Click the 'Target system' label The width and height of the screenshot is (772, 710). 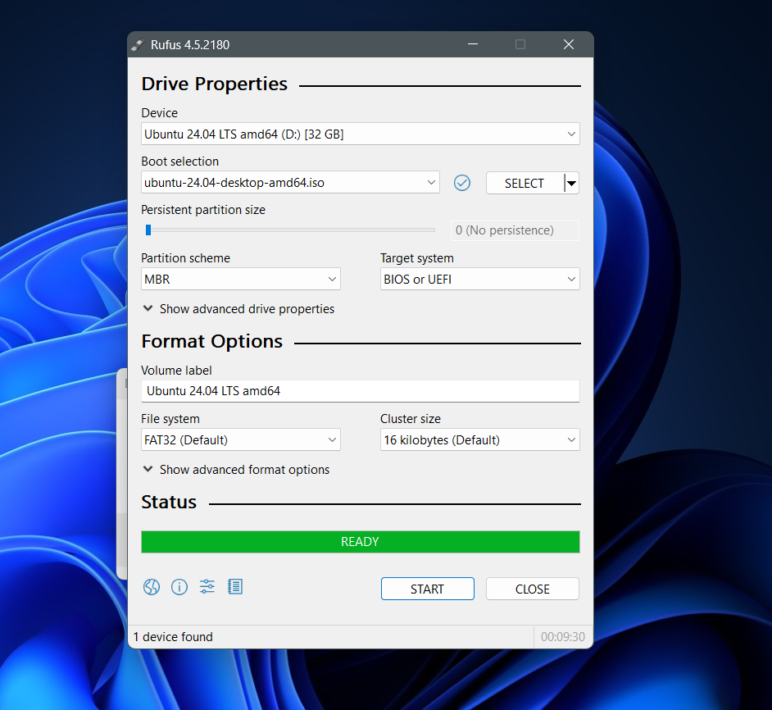coord(417,258)
